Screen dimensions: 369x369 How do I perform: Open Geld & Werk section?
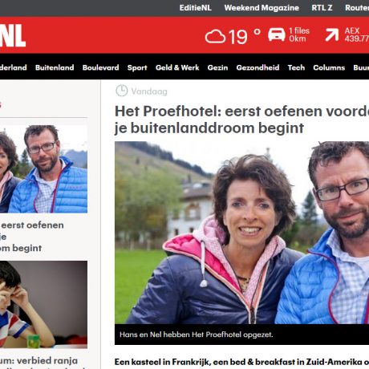(x=177, y=67)
